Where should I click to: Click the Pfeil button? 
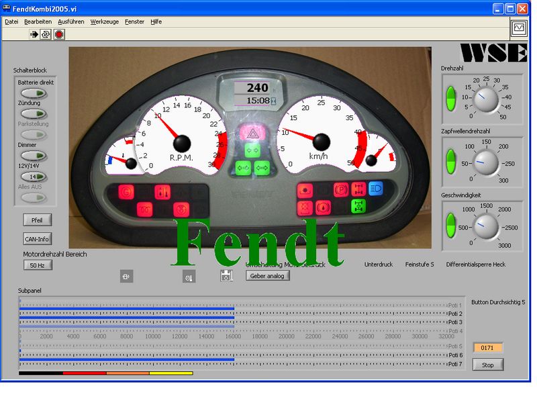(x=38, y=220)
